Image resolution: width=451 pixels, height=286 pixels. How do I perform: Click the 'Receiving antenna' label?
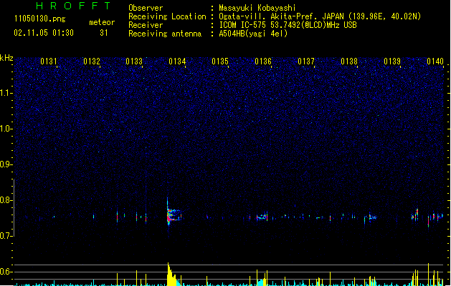coord(165,34)
